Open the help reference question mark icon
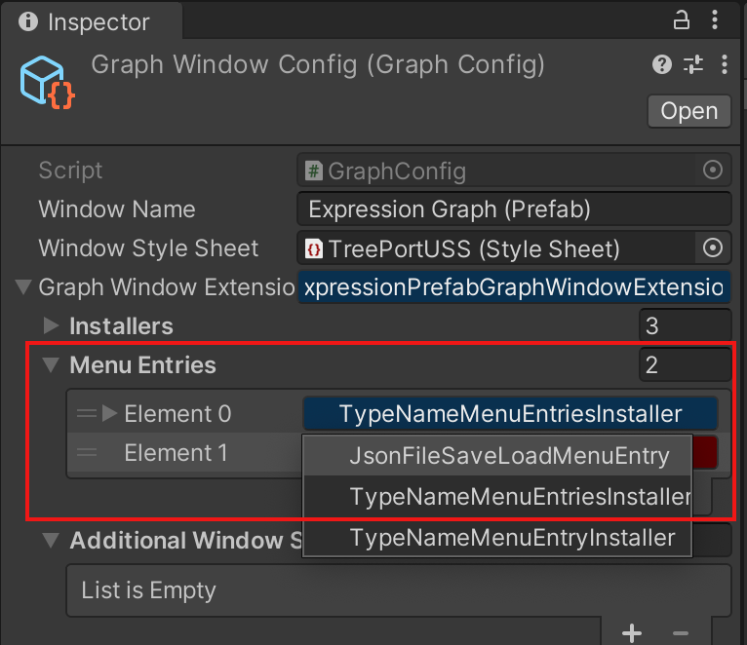 [662, 64]
